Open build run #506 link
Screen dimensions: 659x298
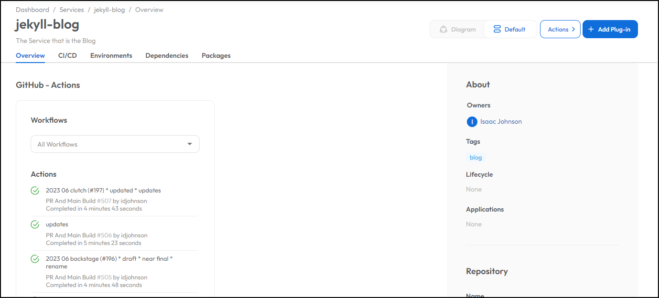104,235
